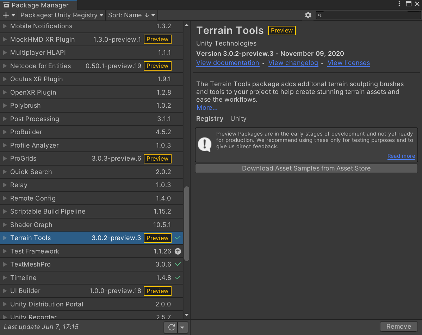Screen dimensions: 422x335
Task: Open the Packages: Unity Registry dropdown
Action: [62, 15]
